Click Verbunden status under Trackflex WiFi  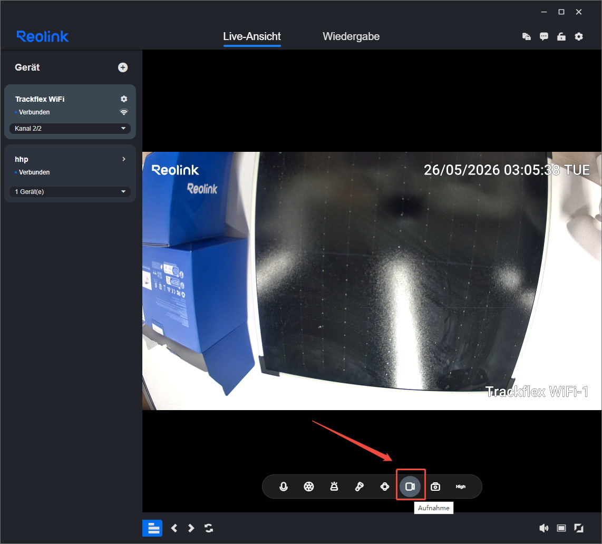coord(34,112)
